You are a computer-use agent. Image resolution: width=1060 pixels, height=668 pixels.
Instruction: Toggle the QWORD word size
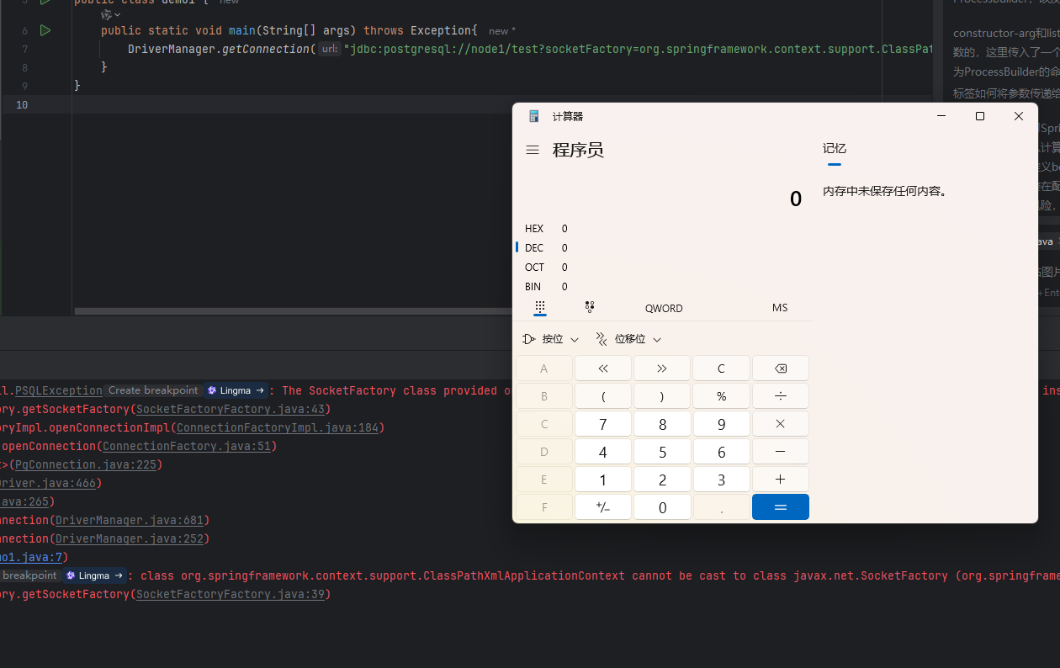[x=664, y=308]
